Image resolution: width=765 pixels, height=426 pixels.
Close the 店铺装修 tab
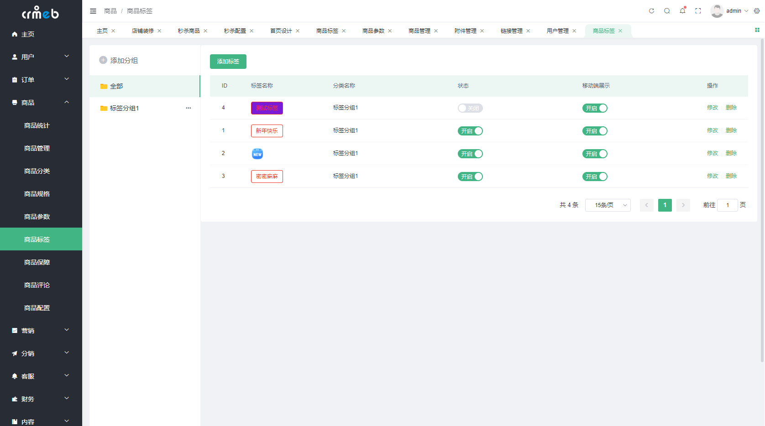click(x=159, y=31)
